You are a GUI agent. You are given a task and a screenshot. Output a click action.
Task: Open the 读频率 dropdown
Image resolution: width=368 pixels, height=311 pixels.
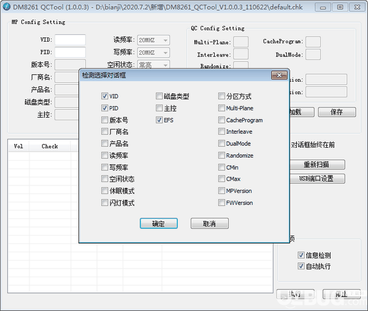coord(153,40)
